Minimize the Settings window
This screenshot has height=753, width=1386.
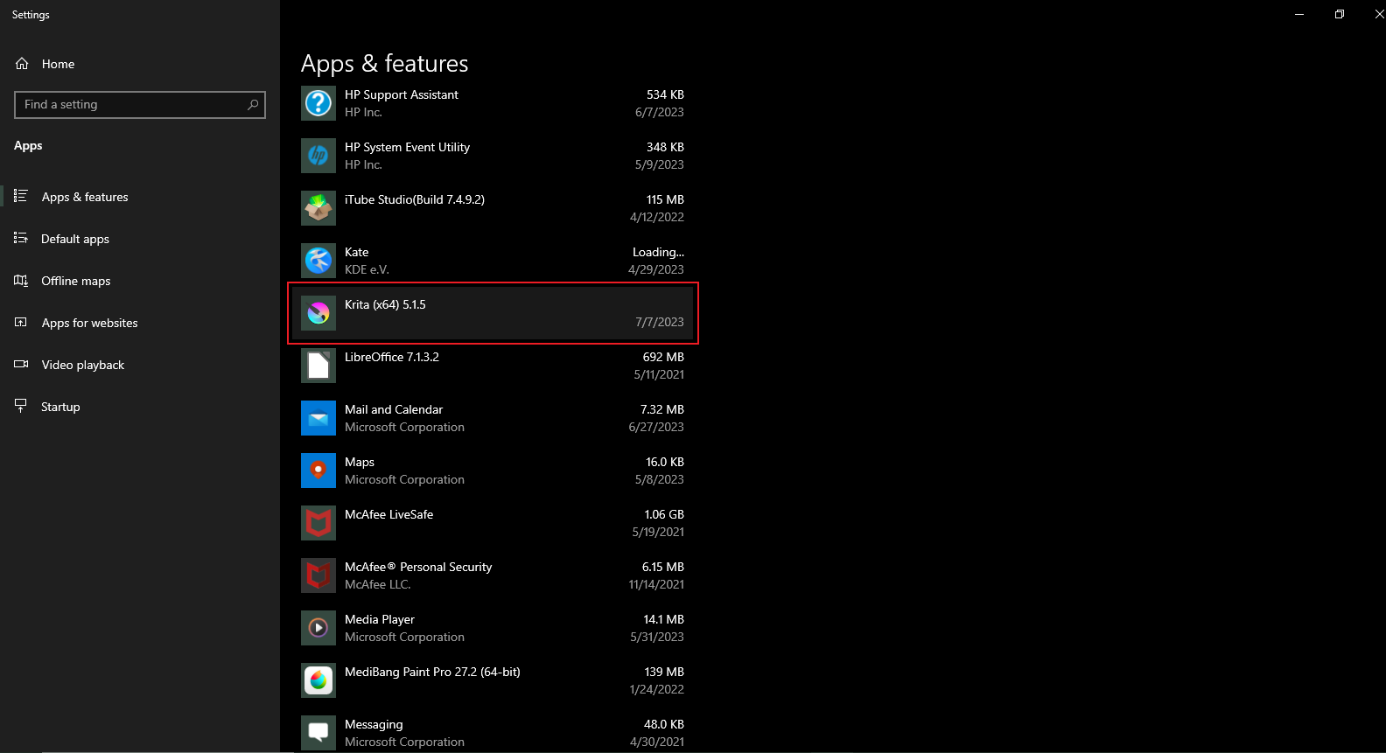coord(1299,14)
